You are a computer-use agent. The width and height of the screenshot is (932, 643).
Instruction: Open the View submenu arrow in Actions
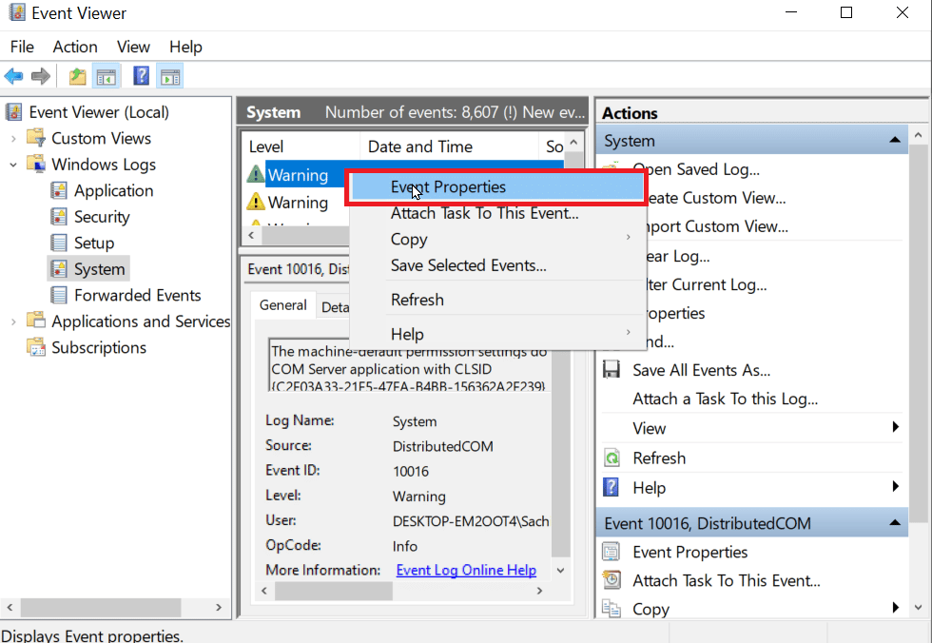click(x=896, y=427)
